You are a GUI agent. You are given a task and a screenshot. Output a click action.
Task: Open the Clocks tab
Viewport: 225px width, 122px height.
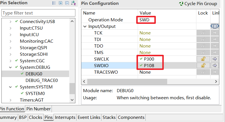coord(36,117)
